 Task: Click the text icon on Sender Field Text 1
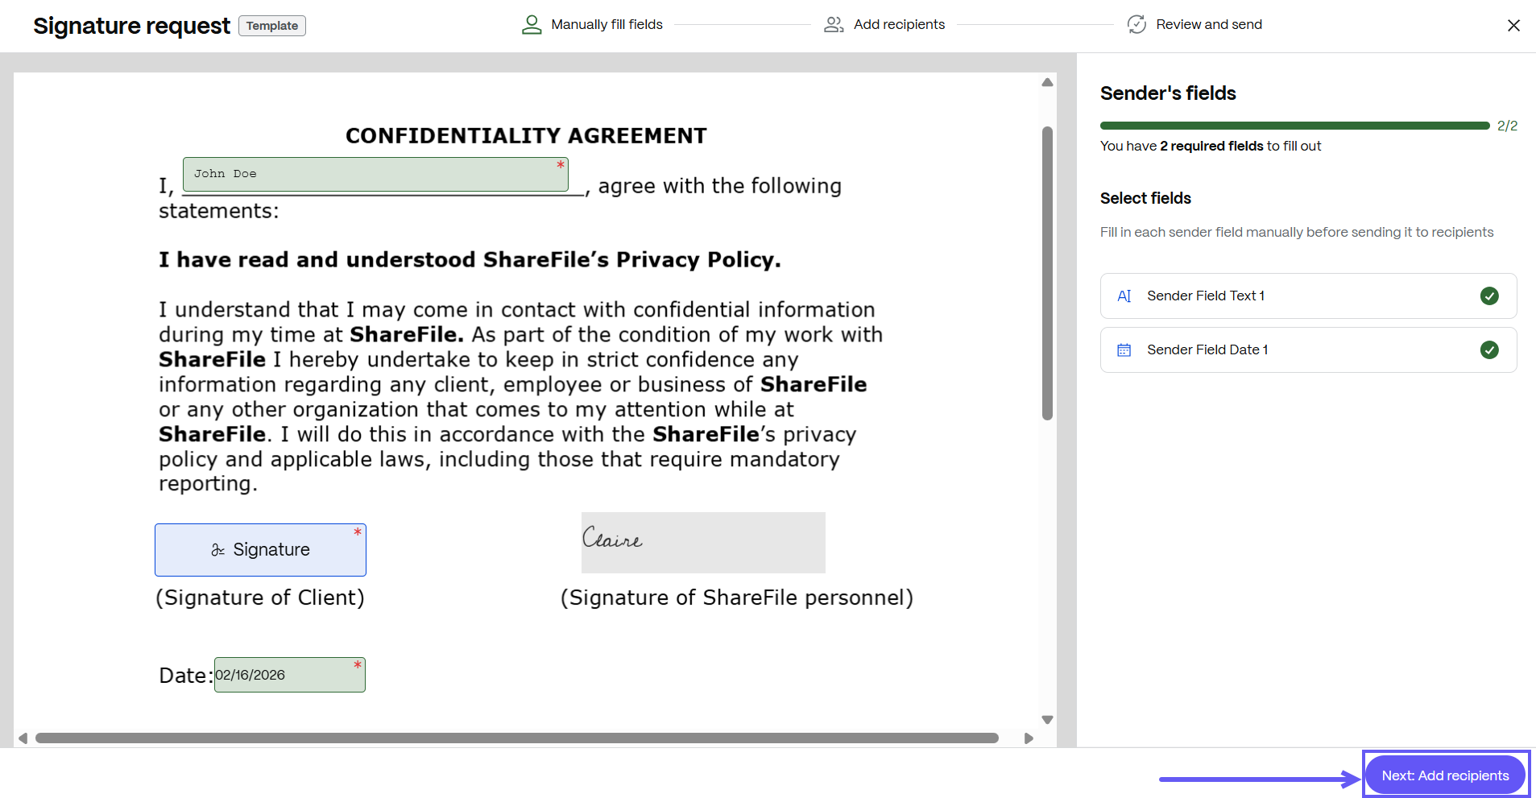tap(1124, 296)
